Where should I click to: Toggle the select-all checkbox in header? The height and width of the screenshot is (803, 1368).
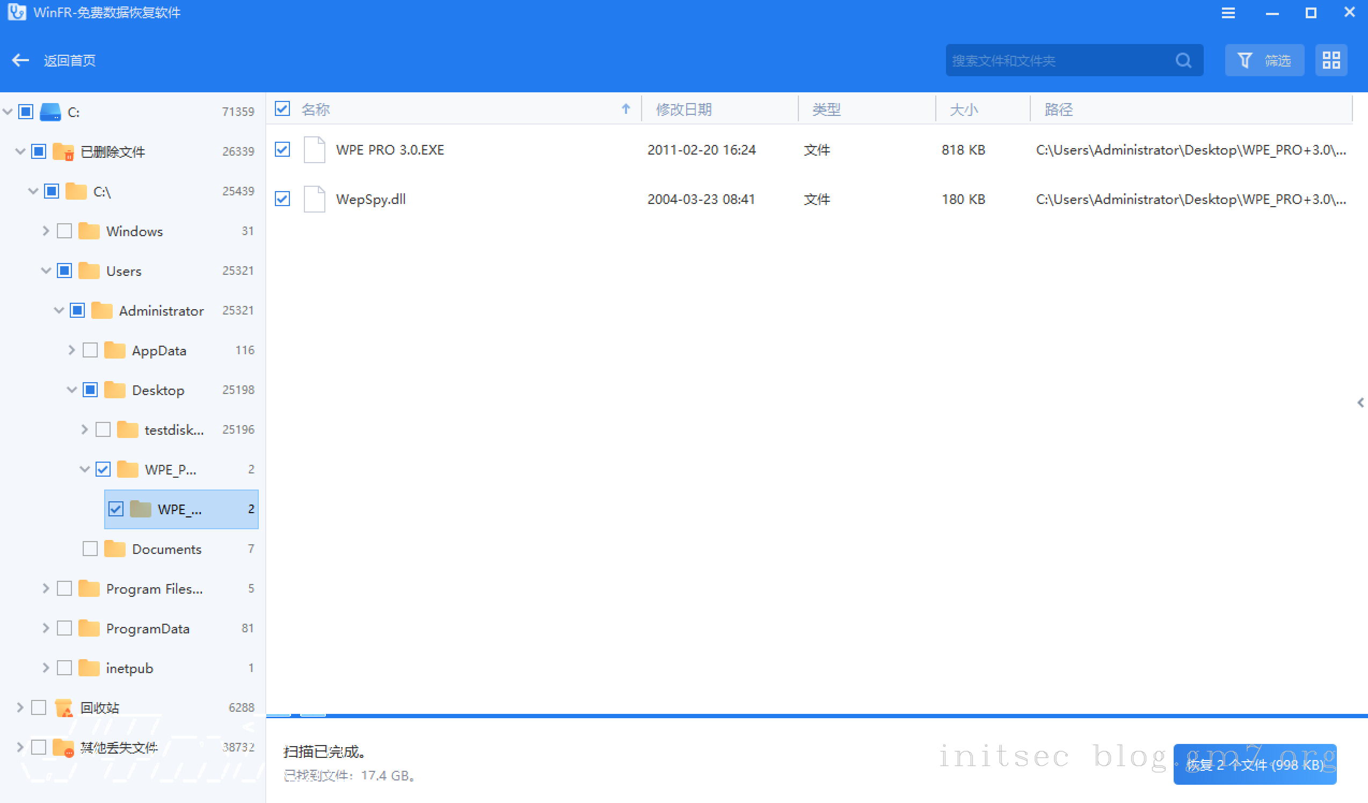pyautogui.click(x=282, y=109)
